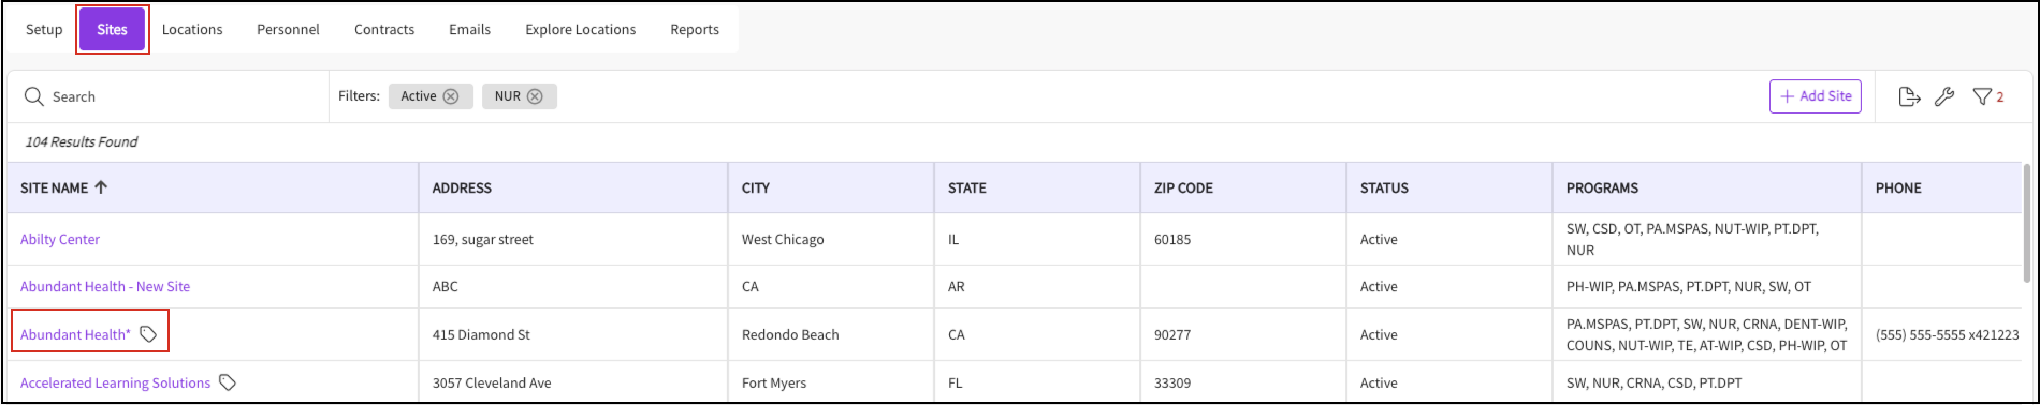Open the filter funnel icon
2040x405 pixels.
pos(1981,96)
